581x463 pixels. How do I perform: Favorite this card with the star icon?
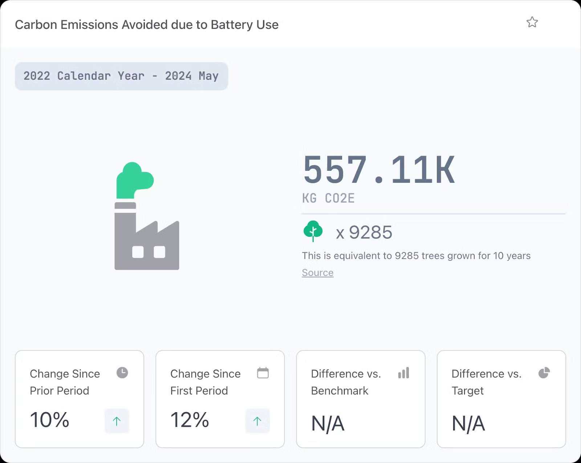click(x=532, y=22)
